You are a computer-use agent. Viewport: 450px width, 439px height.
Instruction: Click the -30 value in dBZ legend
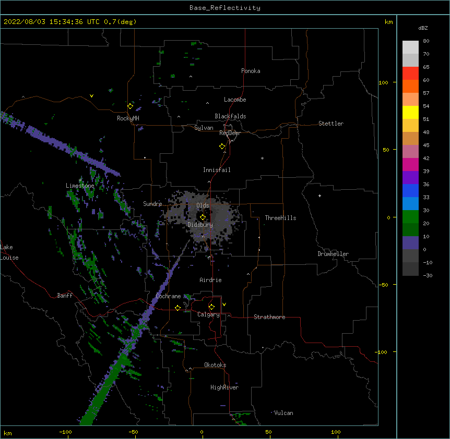coord(428,276)
